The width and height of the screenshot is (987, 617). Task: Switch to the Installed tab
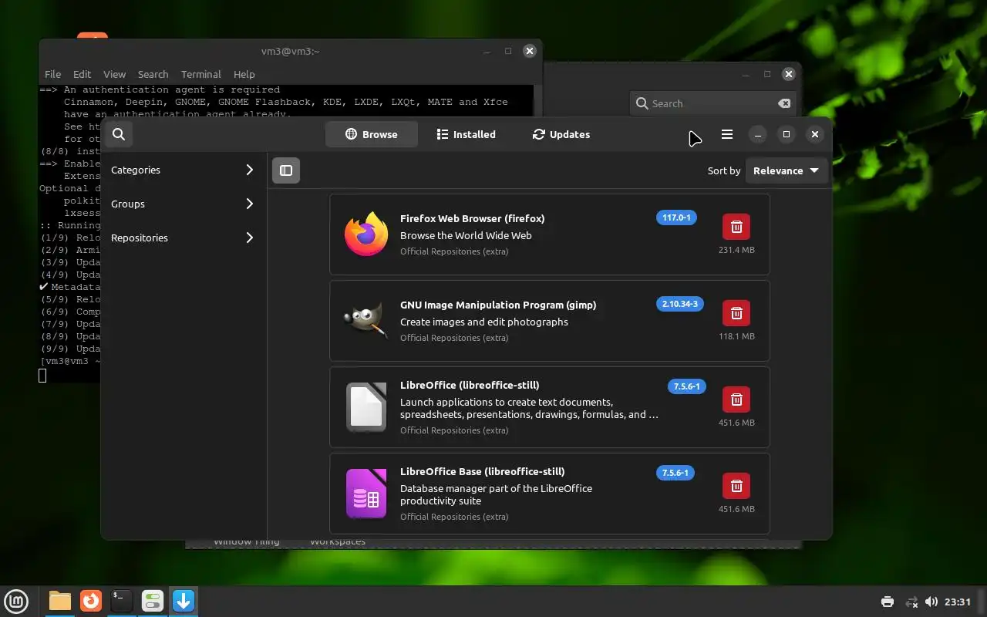(467, 134)
